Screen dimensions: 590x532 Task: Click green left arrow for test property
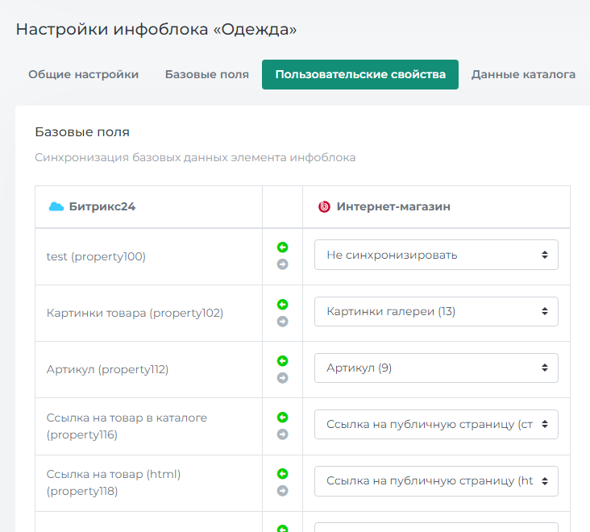tap(282, 247)
